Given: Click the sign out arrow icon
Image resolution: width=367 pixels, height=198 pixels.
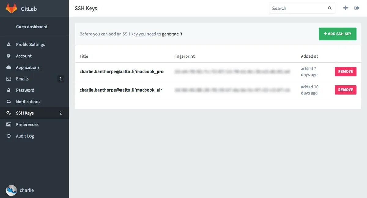Looking at the screenshot, I should [357, 8].
